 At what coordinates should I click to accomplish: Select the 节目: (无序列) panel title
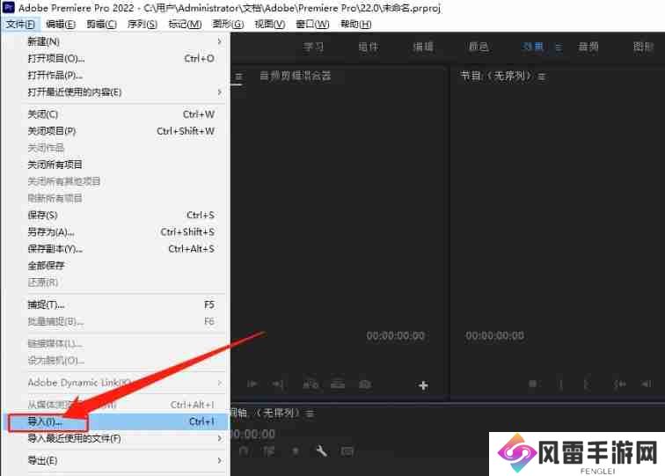click(x=496, y=77)
